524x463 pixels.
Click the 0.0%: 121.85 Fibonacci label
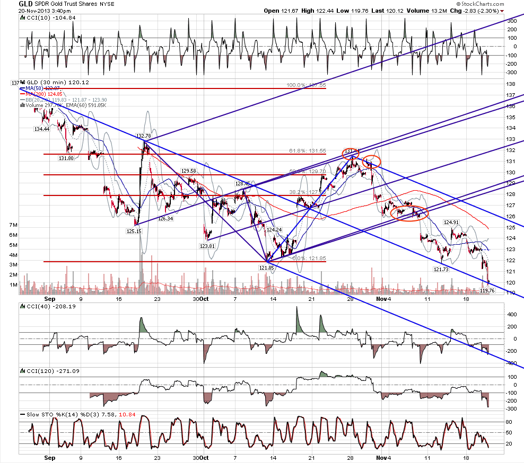point(309,259)
